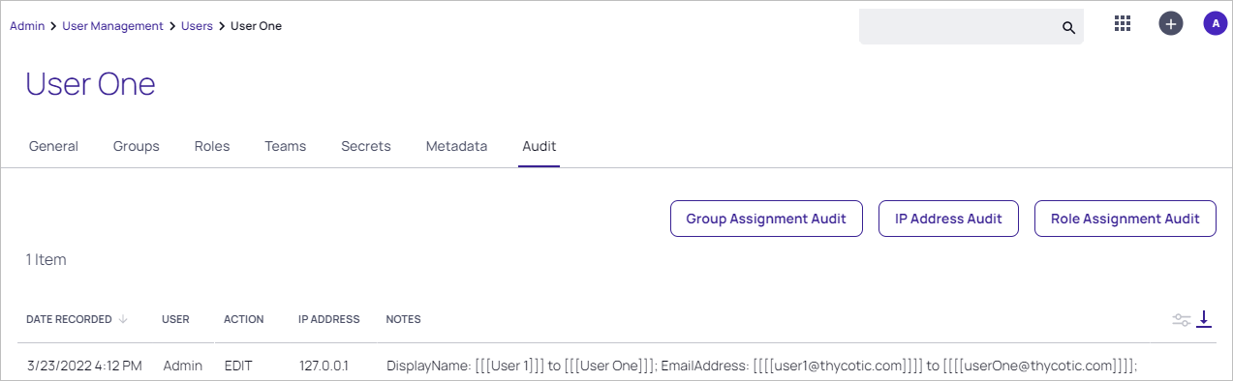Select the Teams tab
The height and width of the screenshot is (381, 1233).
[x=286, y=146]
